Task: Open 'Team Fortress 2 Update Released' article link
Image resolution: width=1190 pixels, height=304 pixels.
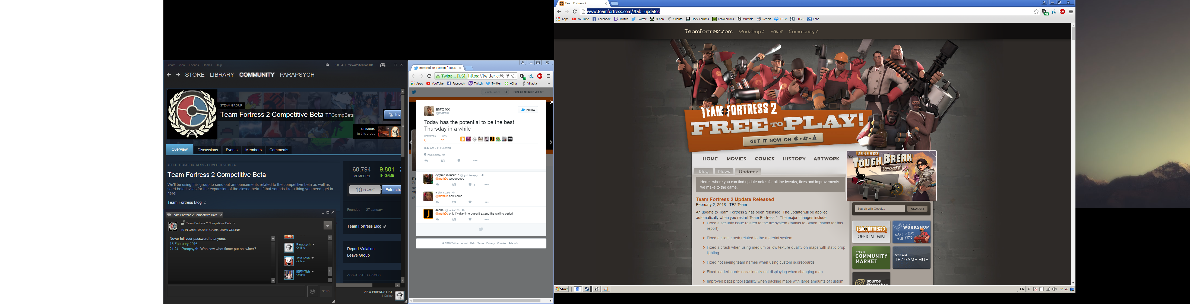Action: click(x=735, y=199)
